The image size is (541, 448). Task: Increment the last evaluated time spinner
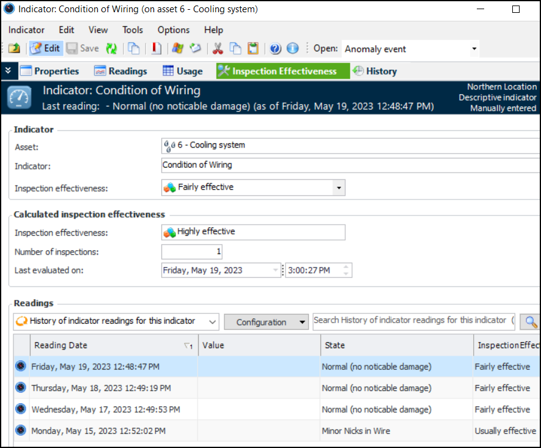click(x=347, y=267)
